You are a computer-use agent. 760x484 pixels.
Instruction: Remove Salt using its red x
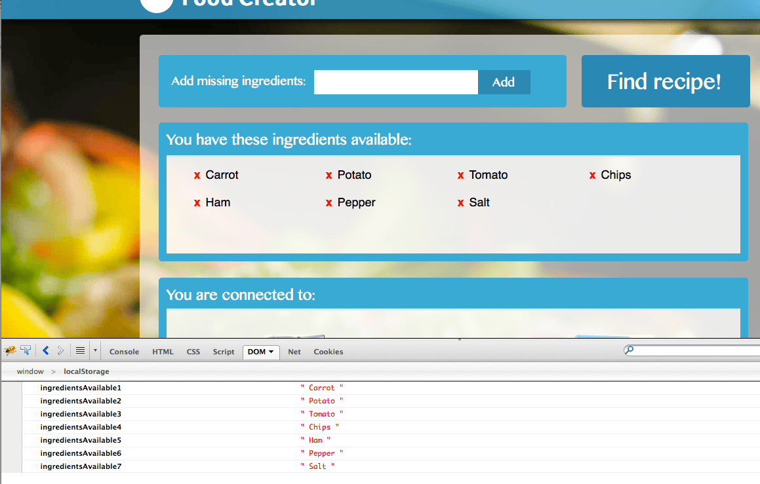[x=461, y=202]
